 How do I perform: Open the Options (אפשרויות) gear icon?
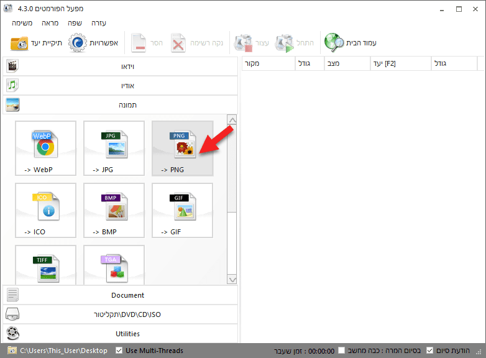pyautogui.click(x=77, y=43)
